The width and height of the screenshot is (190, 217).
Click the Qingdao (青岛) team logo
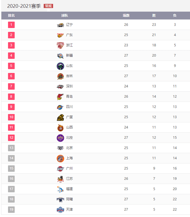[x=60, y=97]
